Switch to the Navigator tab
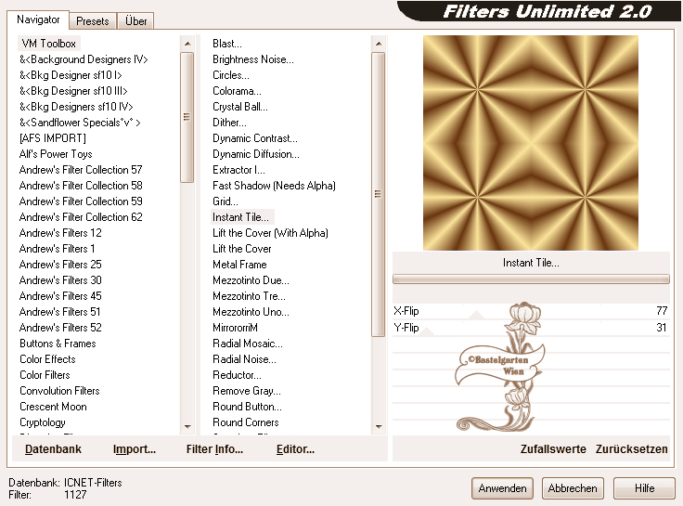The image size is (683, 506). point(38,20)
